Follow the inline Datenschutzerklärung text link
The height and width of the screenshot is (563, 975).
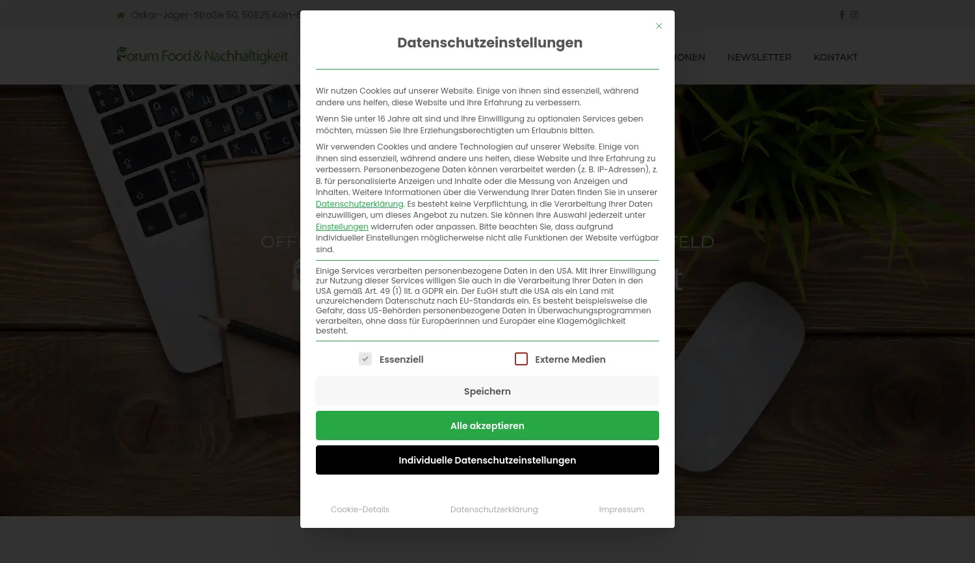(359, 204)
